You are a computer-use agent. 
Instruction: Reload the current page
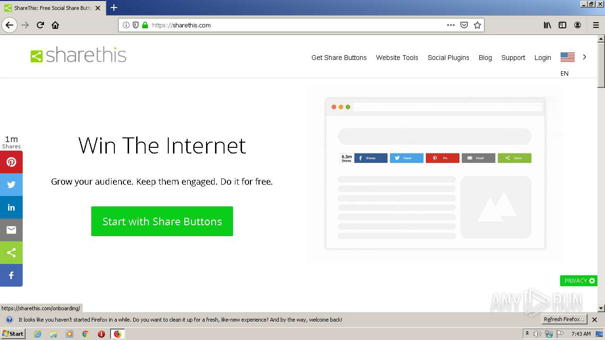(x=40, y=25)
